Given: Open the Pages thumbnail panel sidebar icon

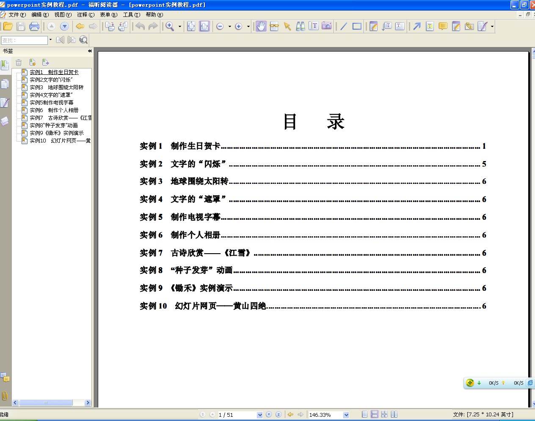Looking at the screenshot, I should (x=5, y=84).
